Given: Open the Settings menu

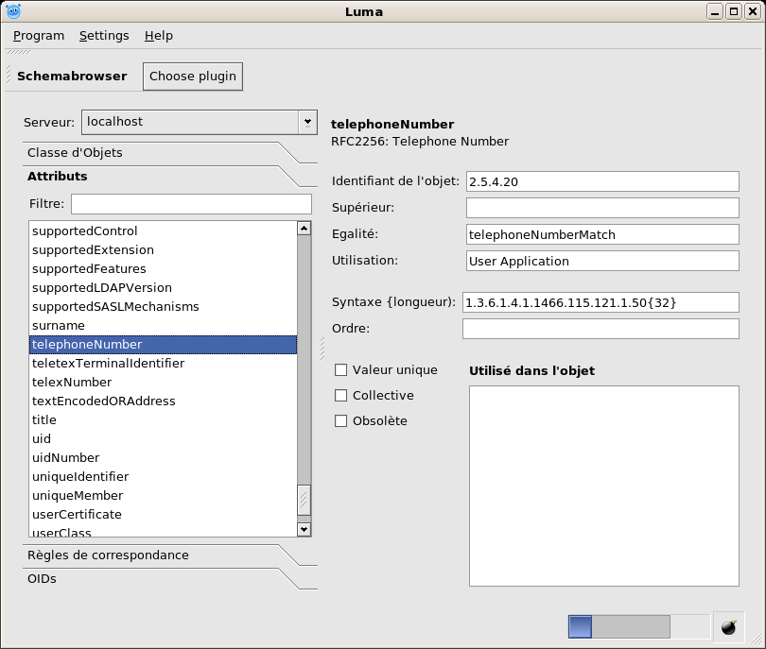Looking at the screenshot, I should [104, 36].
